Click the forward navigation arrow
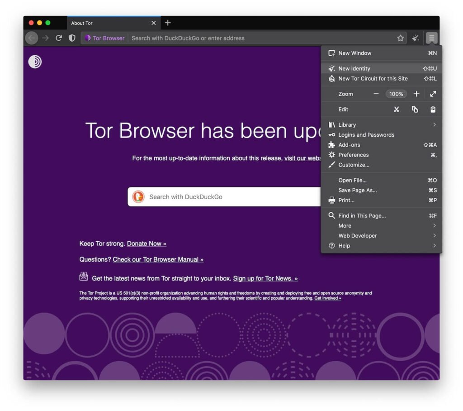Image resolution: width=463 pixels, height=411 pixels. coord(45,38)
